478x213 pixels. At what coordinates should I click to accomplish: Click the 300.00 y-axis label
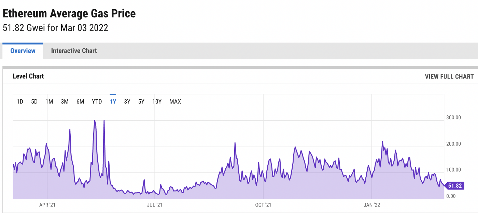(x=453, y=117)
